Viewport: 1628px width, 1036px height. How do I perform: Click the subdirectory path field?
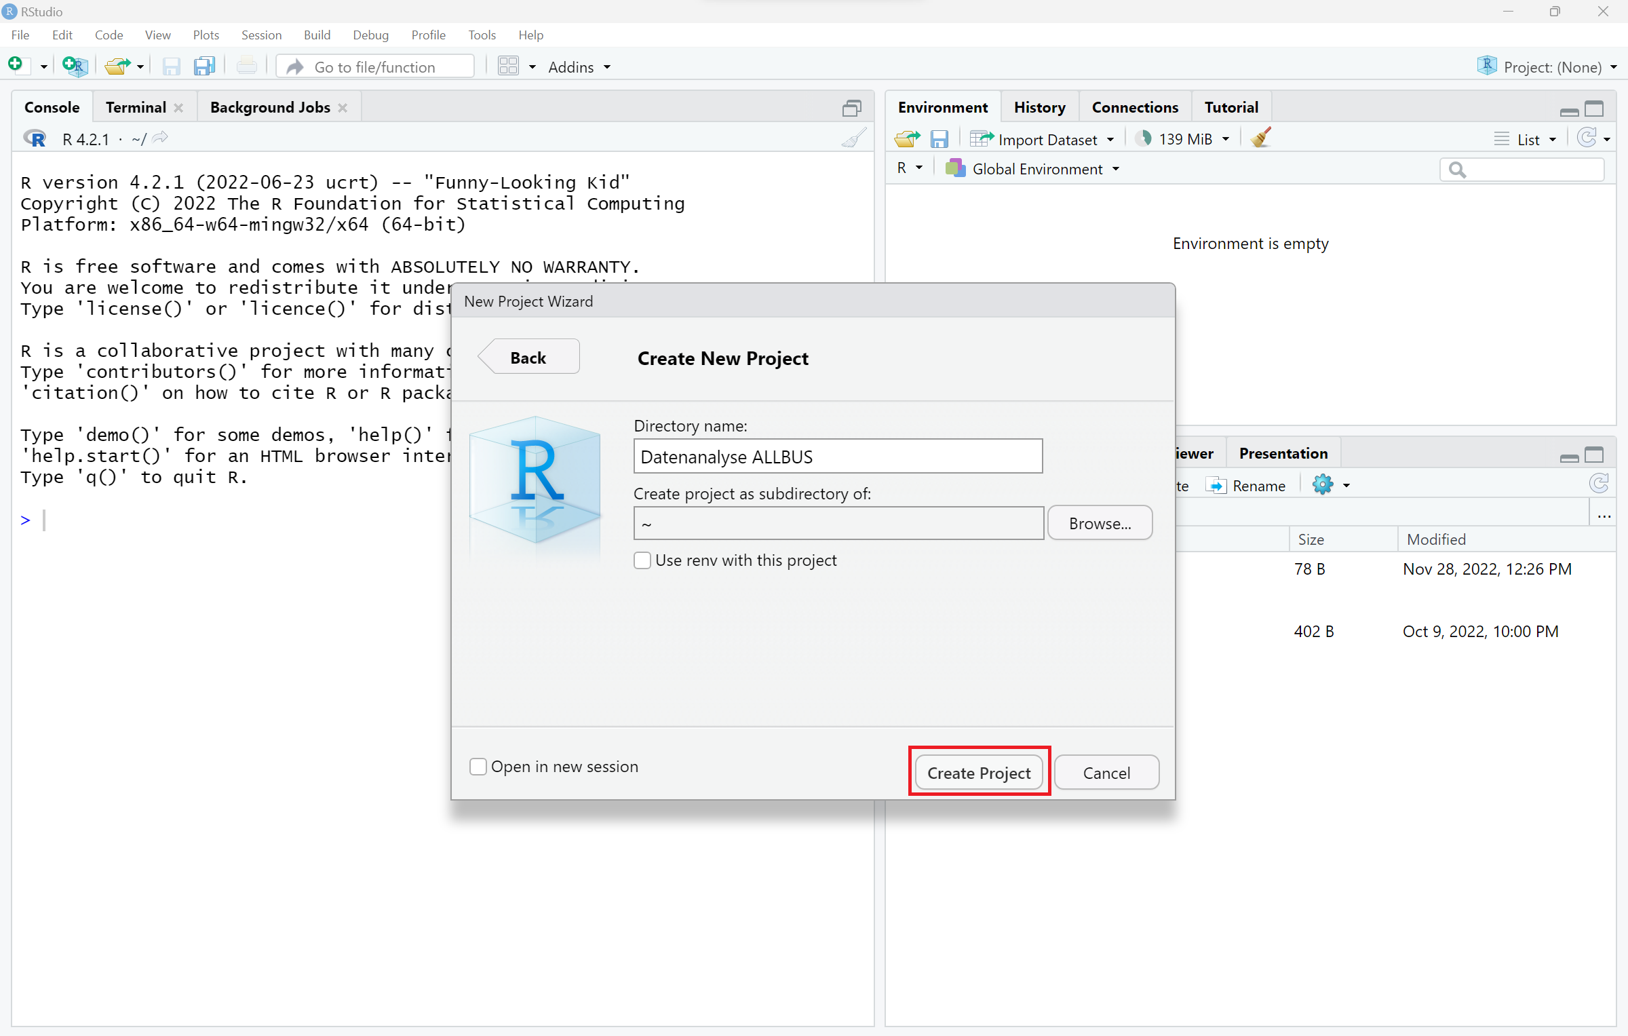pyautogui.click(x=838, y=523)
